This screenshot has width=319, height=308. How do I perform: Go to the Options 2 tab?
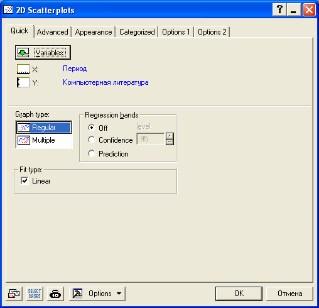[212, 32]
